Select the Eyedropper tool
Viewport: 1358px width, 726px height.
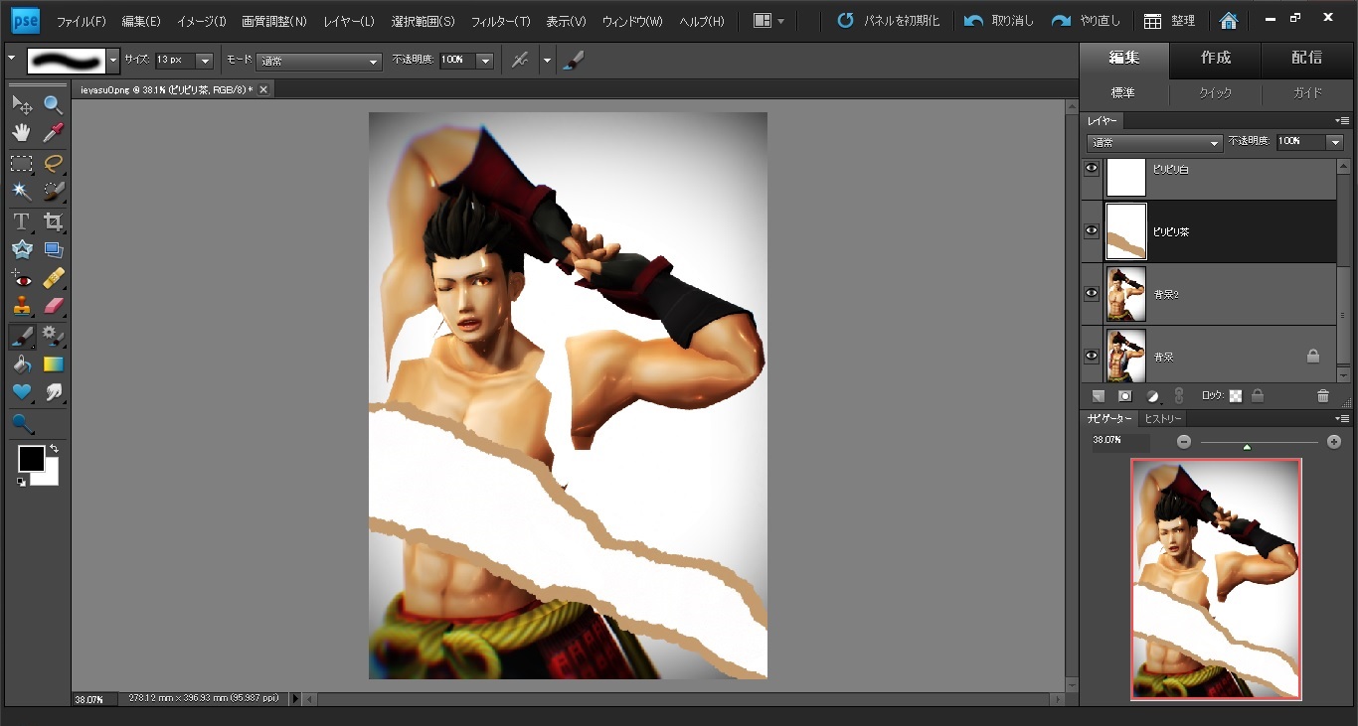[53, 133]
